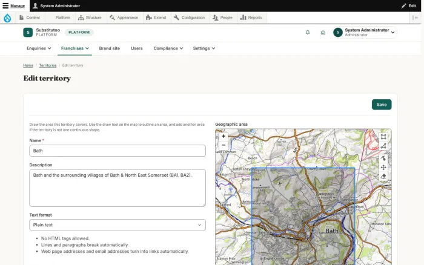Screen dimensions: 424x265
Task: Click the Drupal drop logo
Action: click(x=7, y=18)
